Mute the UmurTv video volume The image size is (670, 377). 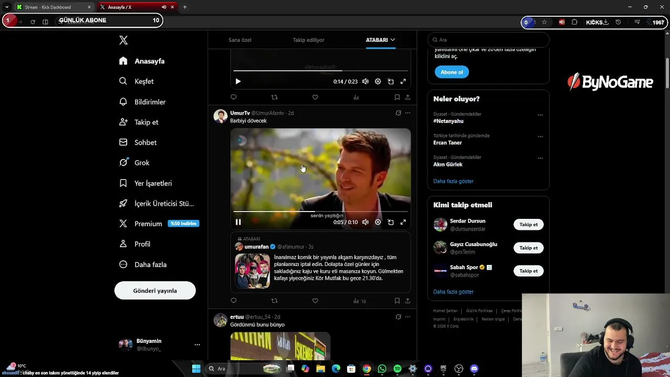click(x=365, y=222)
